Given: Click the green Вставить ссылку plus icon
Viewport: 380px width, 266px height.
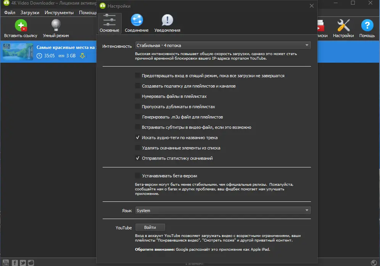Looking at the screenshot, I should pos(21,26).
